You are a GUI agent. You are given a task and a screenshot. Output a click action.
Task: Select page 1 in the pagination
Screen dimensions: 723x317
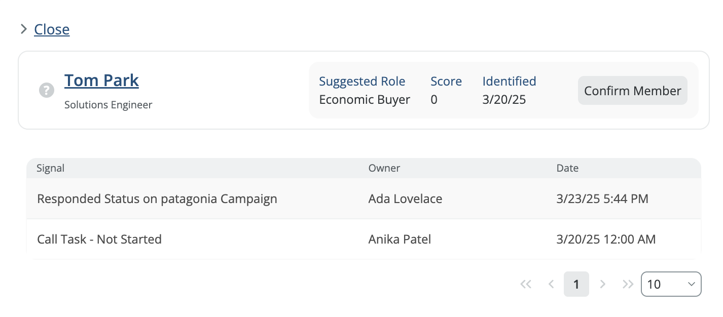[576, 285]
